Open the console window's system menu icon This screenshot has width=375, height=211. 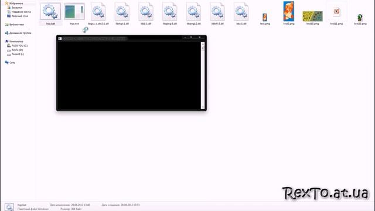coord(60,39)
